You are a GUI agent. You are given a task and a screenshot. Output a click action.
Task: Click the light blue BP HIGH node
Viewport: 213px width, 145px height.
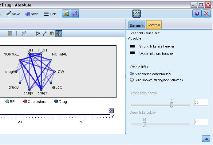click(41, 53)
